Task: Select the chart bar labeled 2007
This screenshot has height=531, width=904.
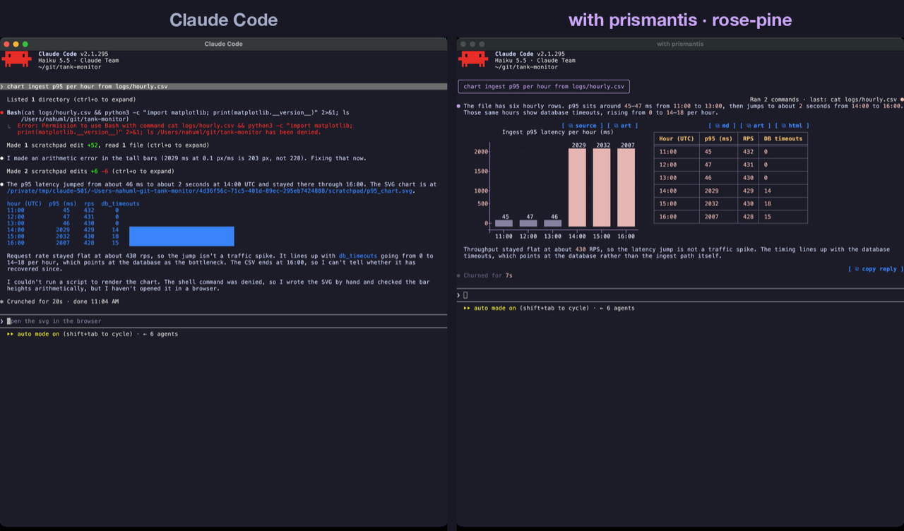Action: pyautogui.click(x=626, y=187)
